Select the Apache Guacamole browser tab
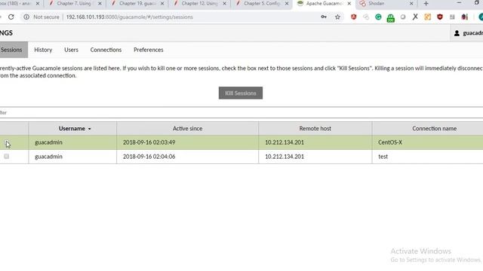 point(324,4)
